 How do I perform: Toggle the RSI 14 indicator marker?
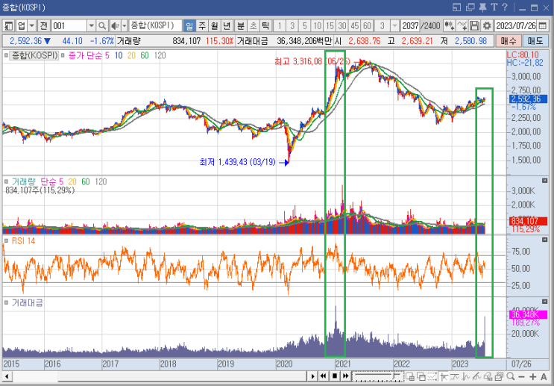(x=6, y=241)
